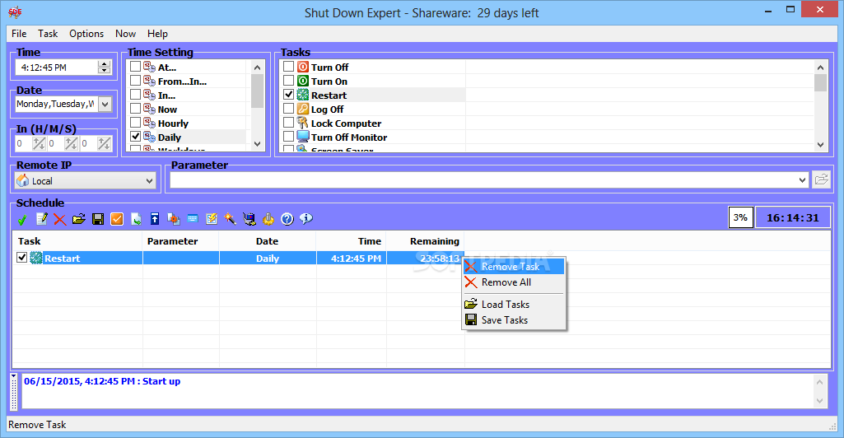This screenshot has width=844, height=438.
Task: Click the blue upload arrow toolbar icon
Action: click(x=155, y=219)
